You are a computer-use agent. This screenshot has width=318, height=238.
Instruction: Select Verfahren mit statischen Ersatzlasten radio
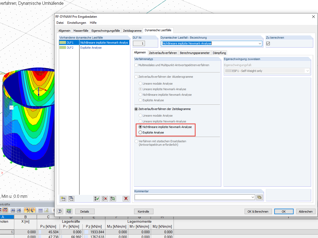[136, 141]
